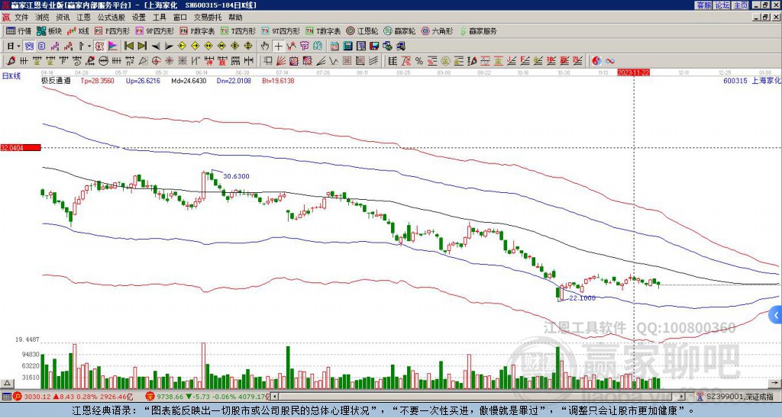The height and width of the screenshot is (418, 782).
Task: Jump to first bar with green skip-back icon
Action: (128, 47)
